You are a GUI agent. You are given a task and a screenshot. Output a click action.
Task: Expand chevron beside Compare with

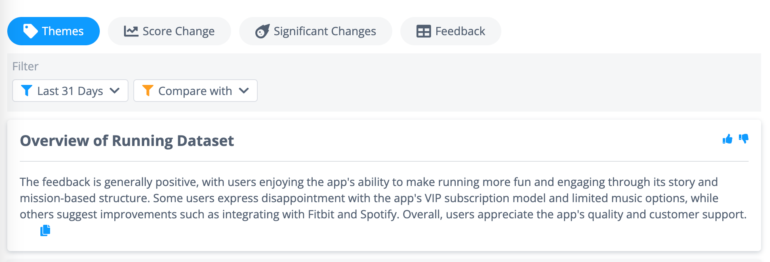pos(244,91)
